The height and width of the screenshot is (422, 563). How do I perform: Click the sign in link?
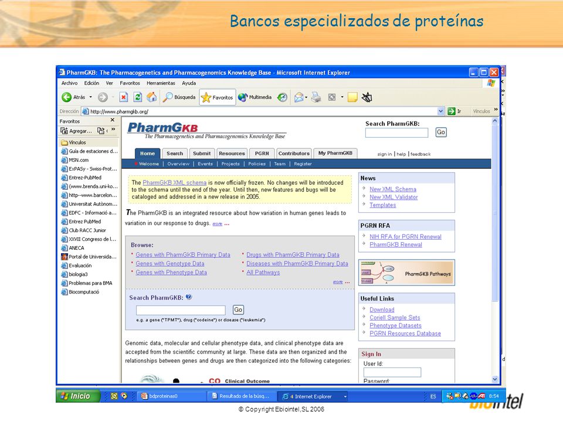[x=385, y=154]
